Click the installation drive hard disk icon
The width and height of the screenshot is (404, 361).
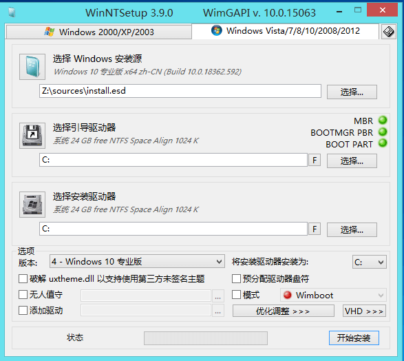pyautogui.click(x=32, y=204)
